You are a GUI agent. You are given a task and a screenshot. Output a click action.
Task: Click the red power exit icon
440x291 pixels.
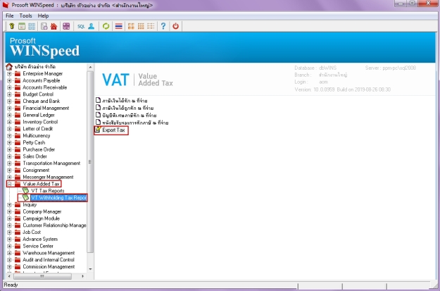tap(176, 26)
